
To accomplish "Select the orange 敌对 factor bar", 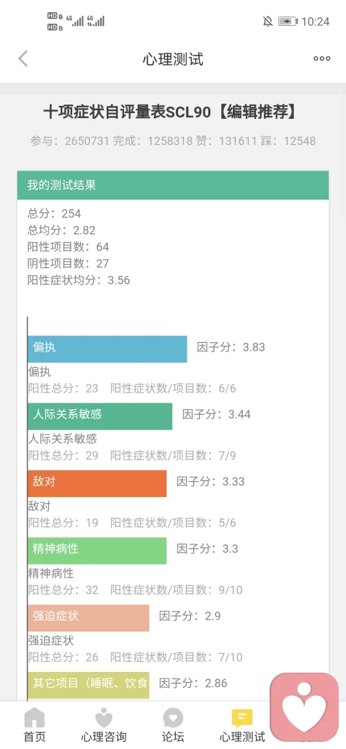I will tap(97, 483).
